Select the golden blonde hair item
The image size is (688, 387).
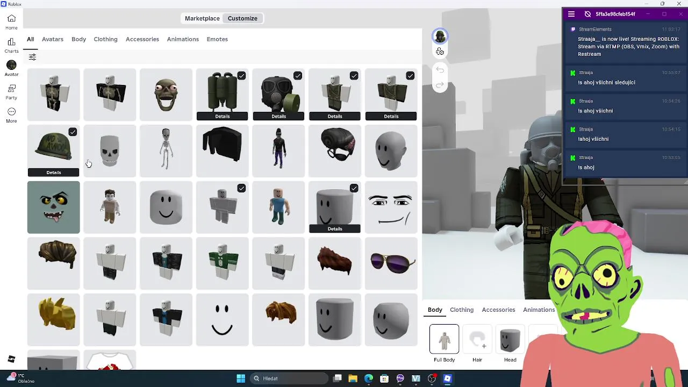(x=54, y=320)
